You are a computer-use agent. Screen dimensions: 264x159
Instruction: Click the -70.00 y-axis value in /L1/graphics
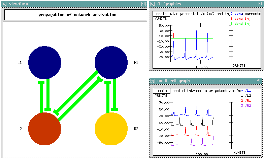[163, 57]
